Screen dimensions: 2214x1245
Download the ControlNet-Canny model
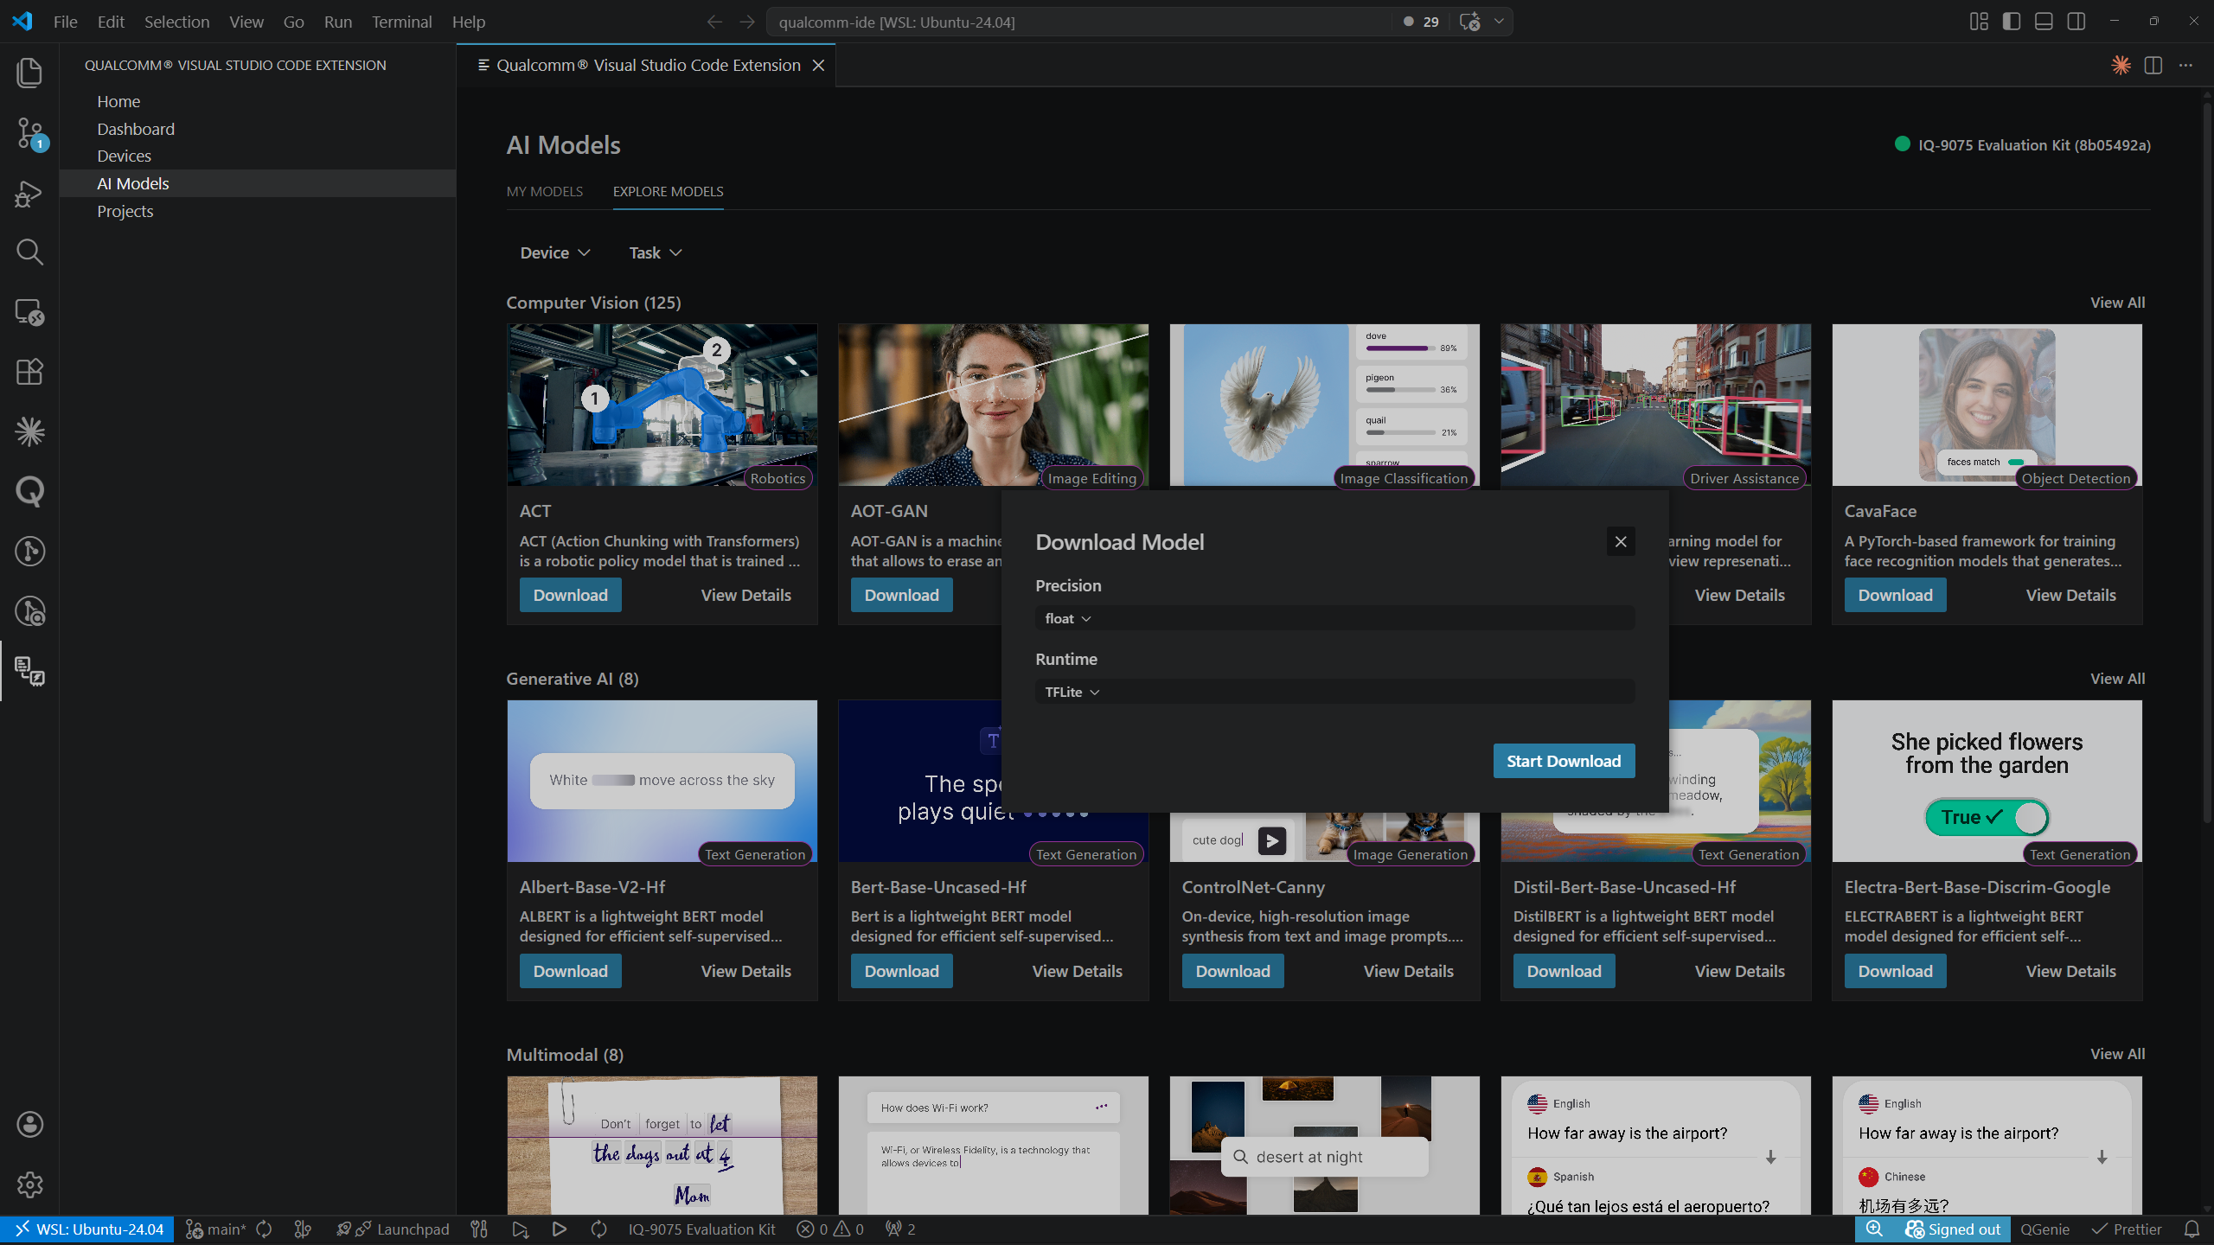(x=1232, y=971)
